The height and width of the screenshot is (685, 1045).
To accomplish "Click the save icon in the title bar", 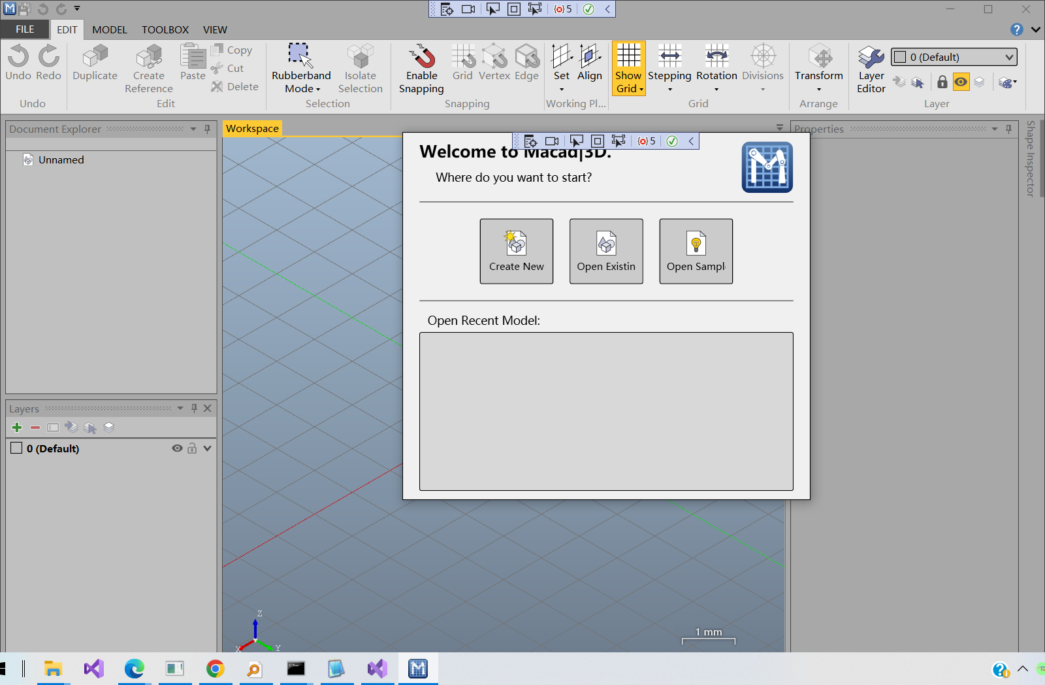I will point(25,9).
